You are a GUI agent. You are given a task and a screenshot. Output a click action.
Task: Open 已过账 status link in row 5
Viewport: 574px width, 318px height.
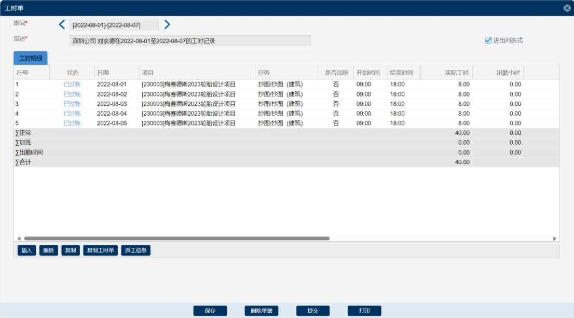pyautogui.click(x=72, y=123)
